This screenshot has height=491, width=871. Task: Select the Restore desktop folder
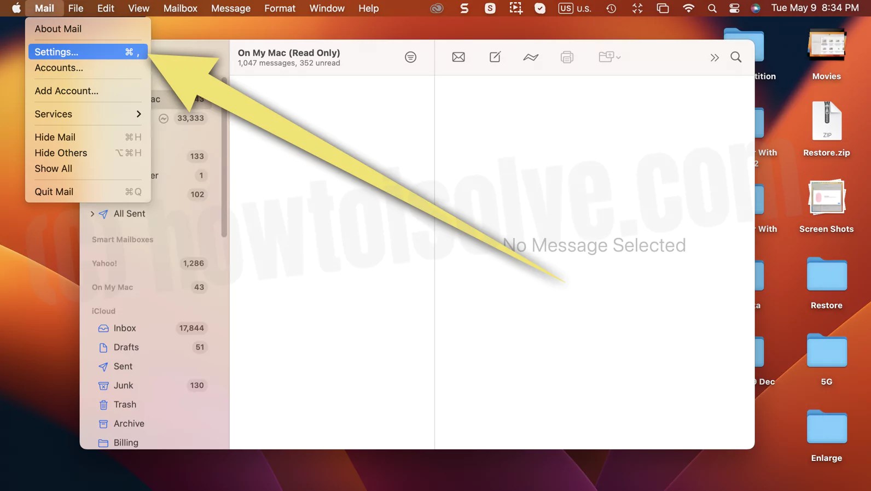click(x=826, y=283)
